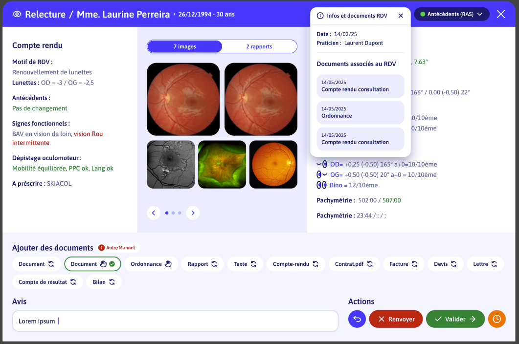
Task: Toggle the selected Document chip with checkmark
Action: (92, 264)
